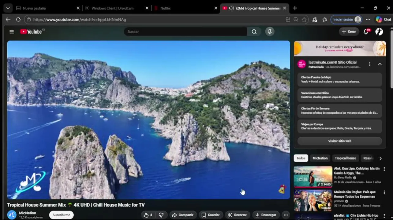Screen dimensions: 393x220
Task: Collapse the lastminute.com ad panel
Action: tap(380, 64)
